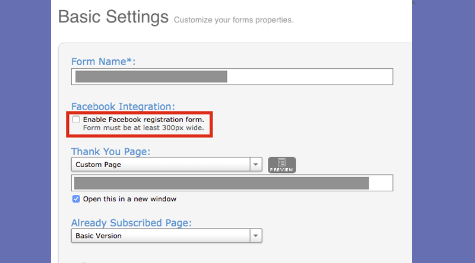This screenshot has height=263, width=475.
Task: Click the Thank You Page label
Action: (x=110, y=152)
